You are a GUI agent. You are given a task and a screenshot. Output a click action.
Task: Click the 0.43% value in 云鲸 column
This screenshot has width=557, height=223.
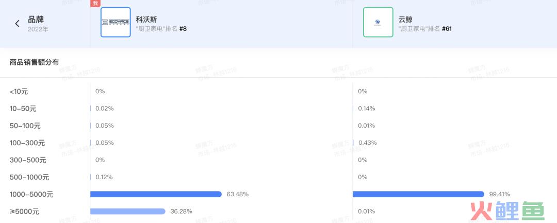pyautogui.click(x=368, y=143)
